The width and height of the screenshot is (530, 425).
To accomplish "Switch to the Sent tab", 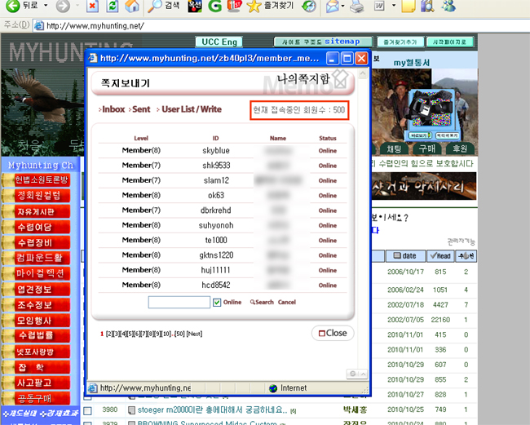I will (141, 108).
